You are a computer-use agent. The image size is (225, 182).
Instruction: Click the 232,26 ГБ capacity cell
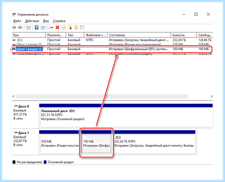pos(179,40)
